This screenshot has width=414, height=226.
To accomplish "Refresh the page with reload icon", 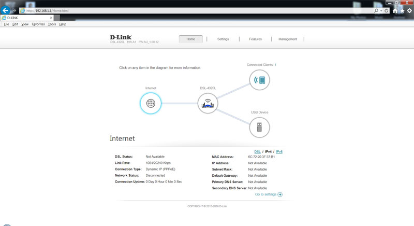I will coord(386,10).
